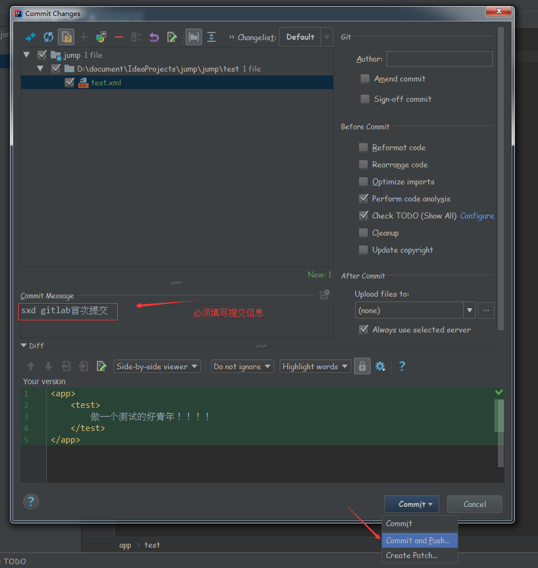538x568 pixels.
Task: Click the app breadcrumb in the editor behind
Action: tap(125, 545)
